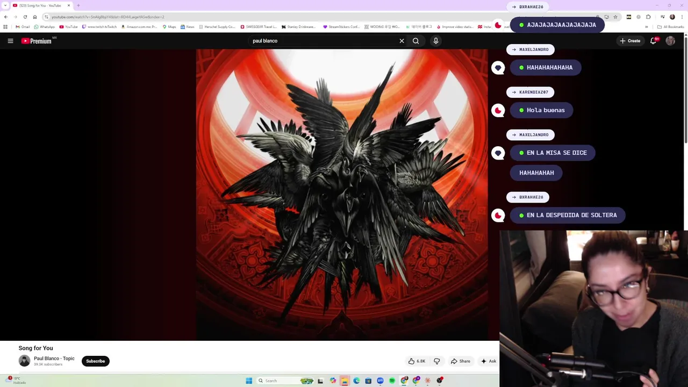Viewport: 688px width, 387px height.
Task: Open Paul Blanco - Topic channel link
Action: click(54, 359)
